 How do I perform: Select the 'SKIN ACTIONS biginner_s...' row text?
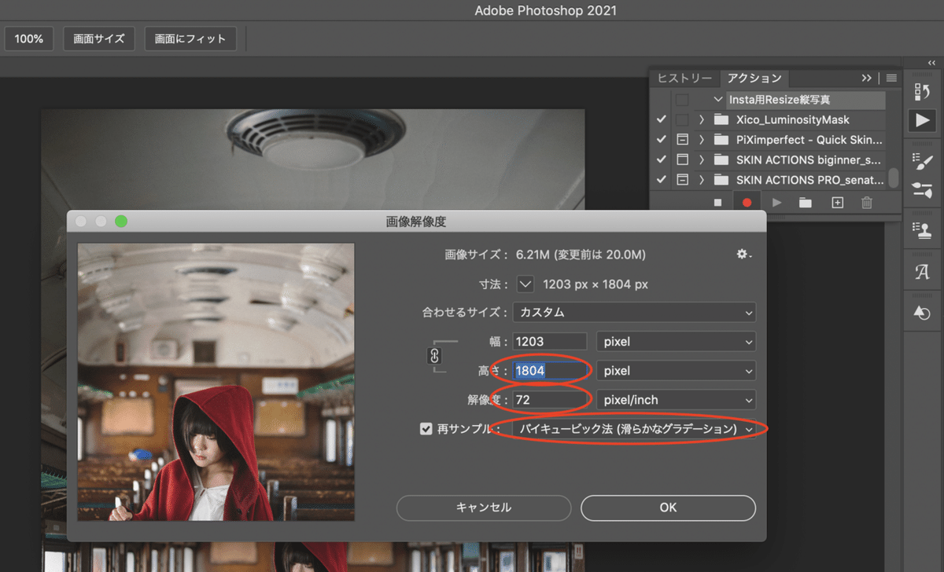[x=809, y=159]
